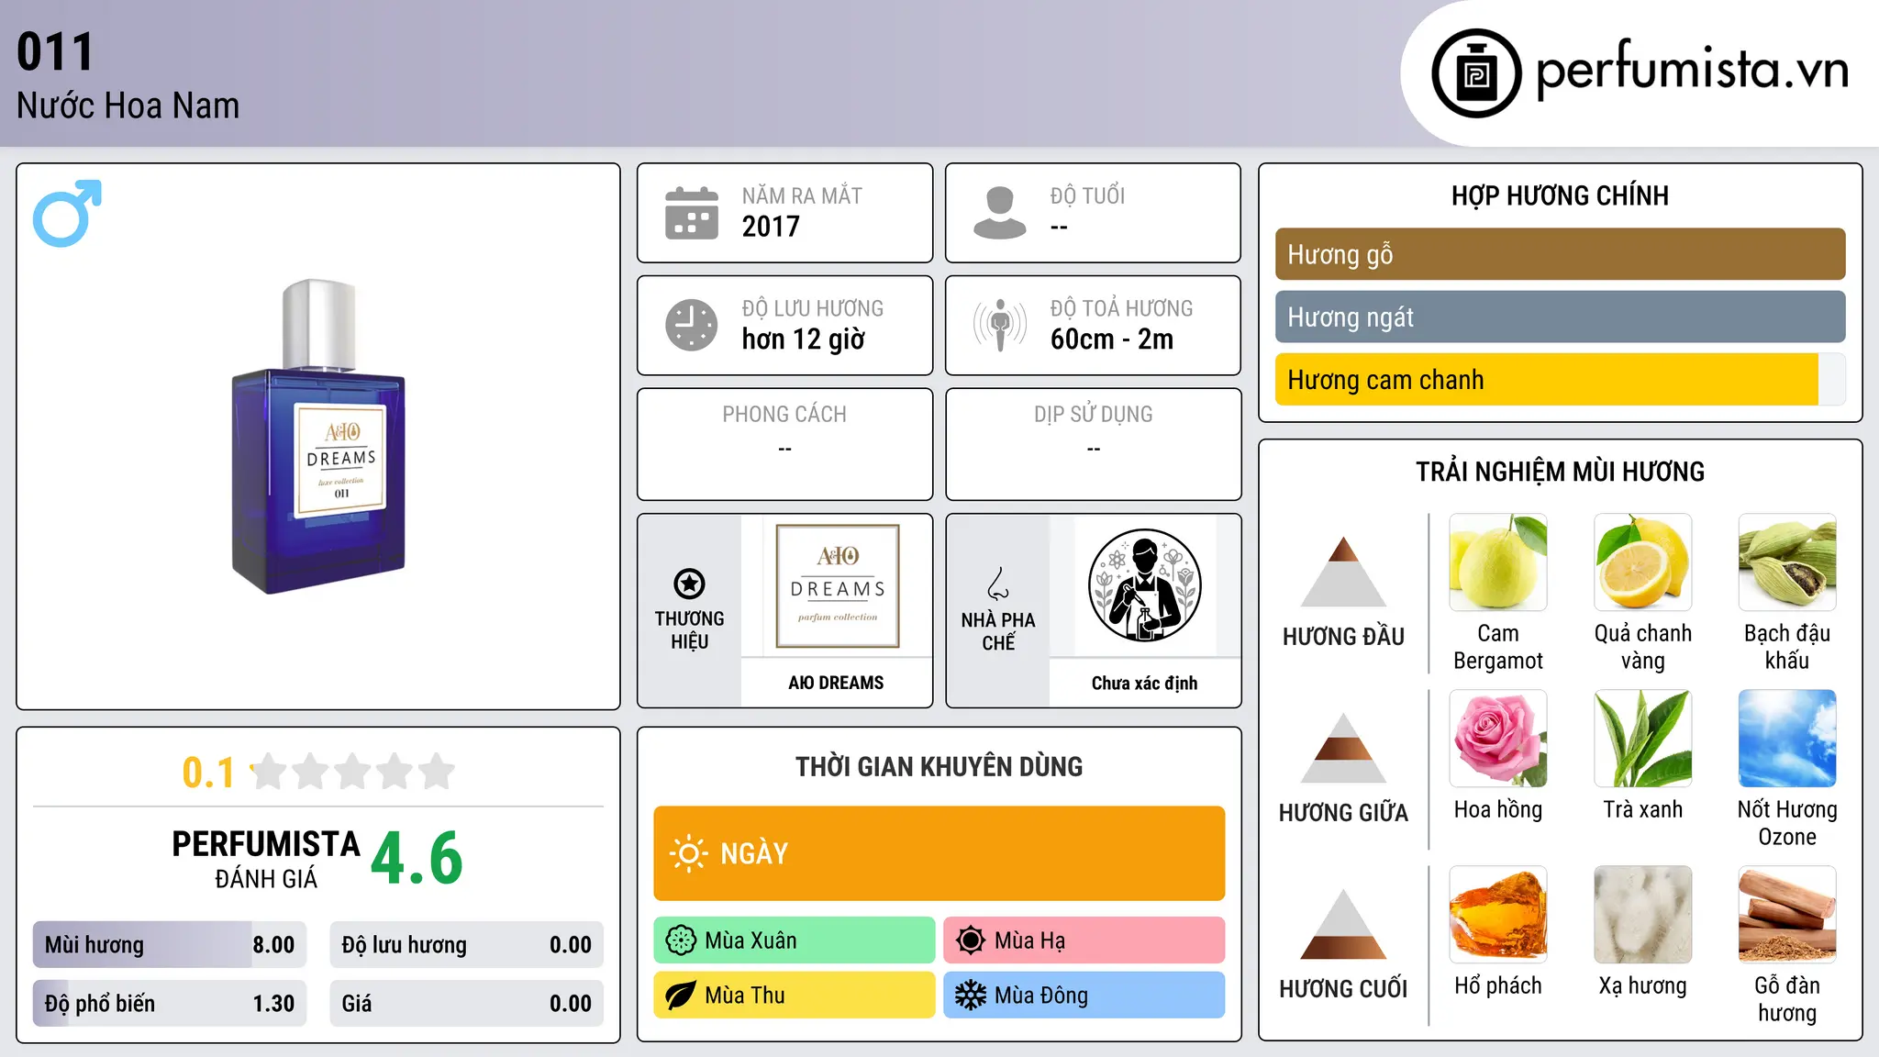Click the Hương ngát accord bar
The width and height of the screenshot is (1879, 1057).
click(x=1560, y=317)
